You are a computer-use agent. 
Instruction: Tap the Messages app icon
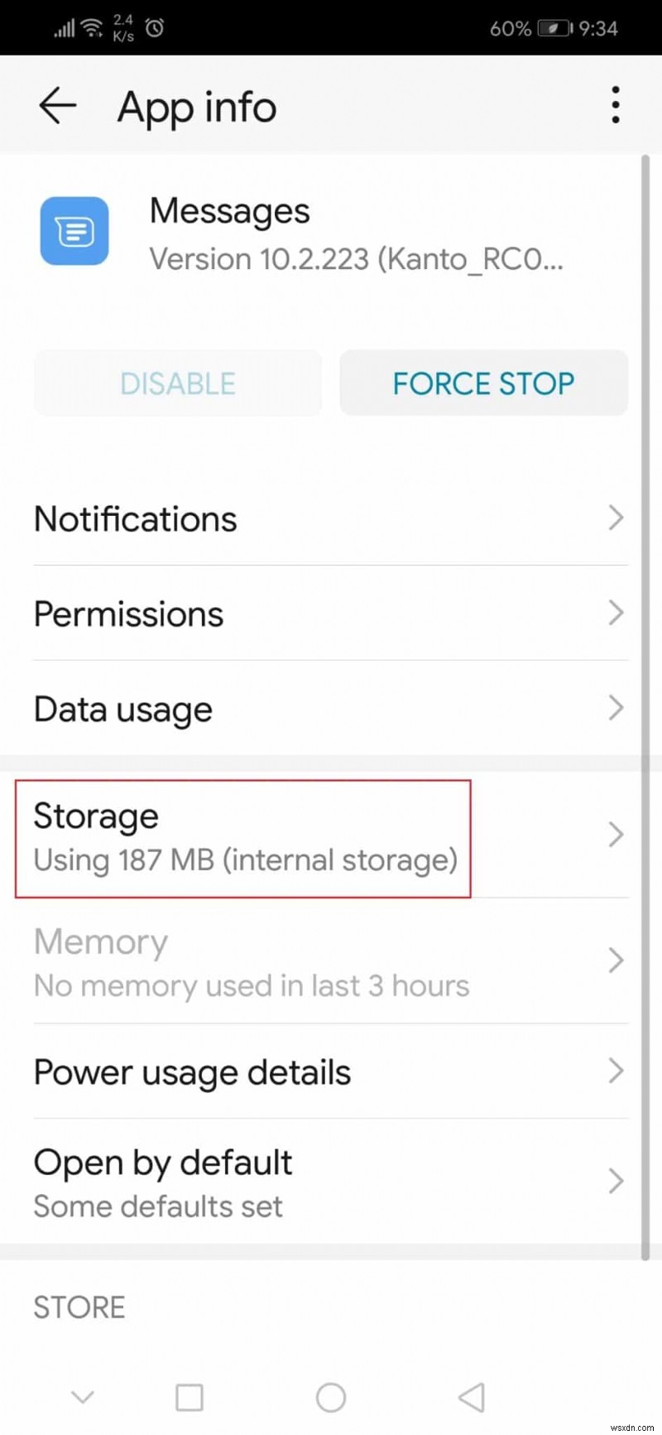(74, 232)
